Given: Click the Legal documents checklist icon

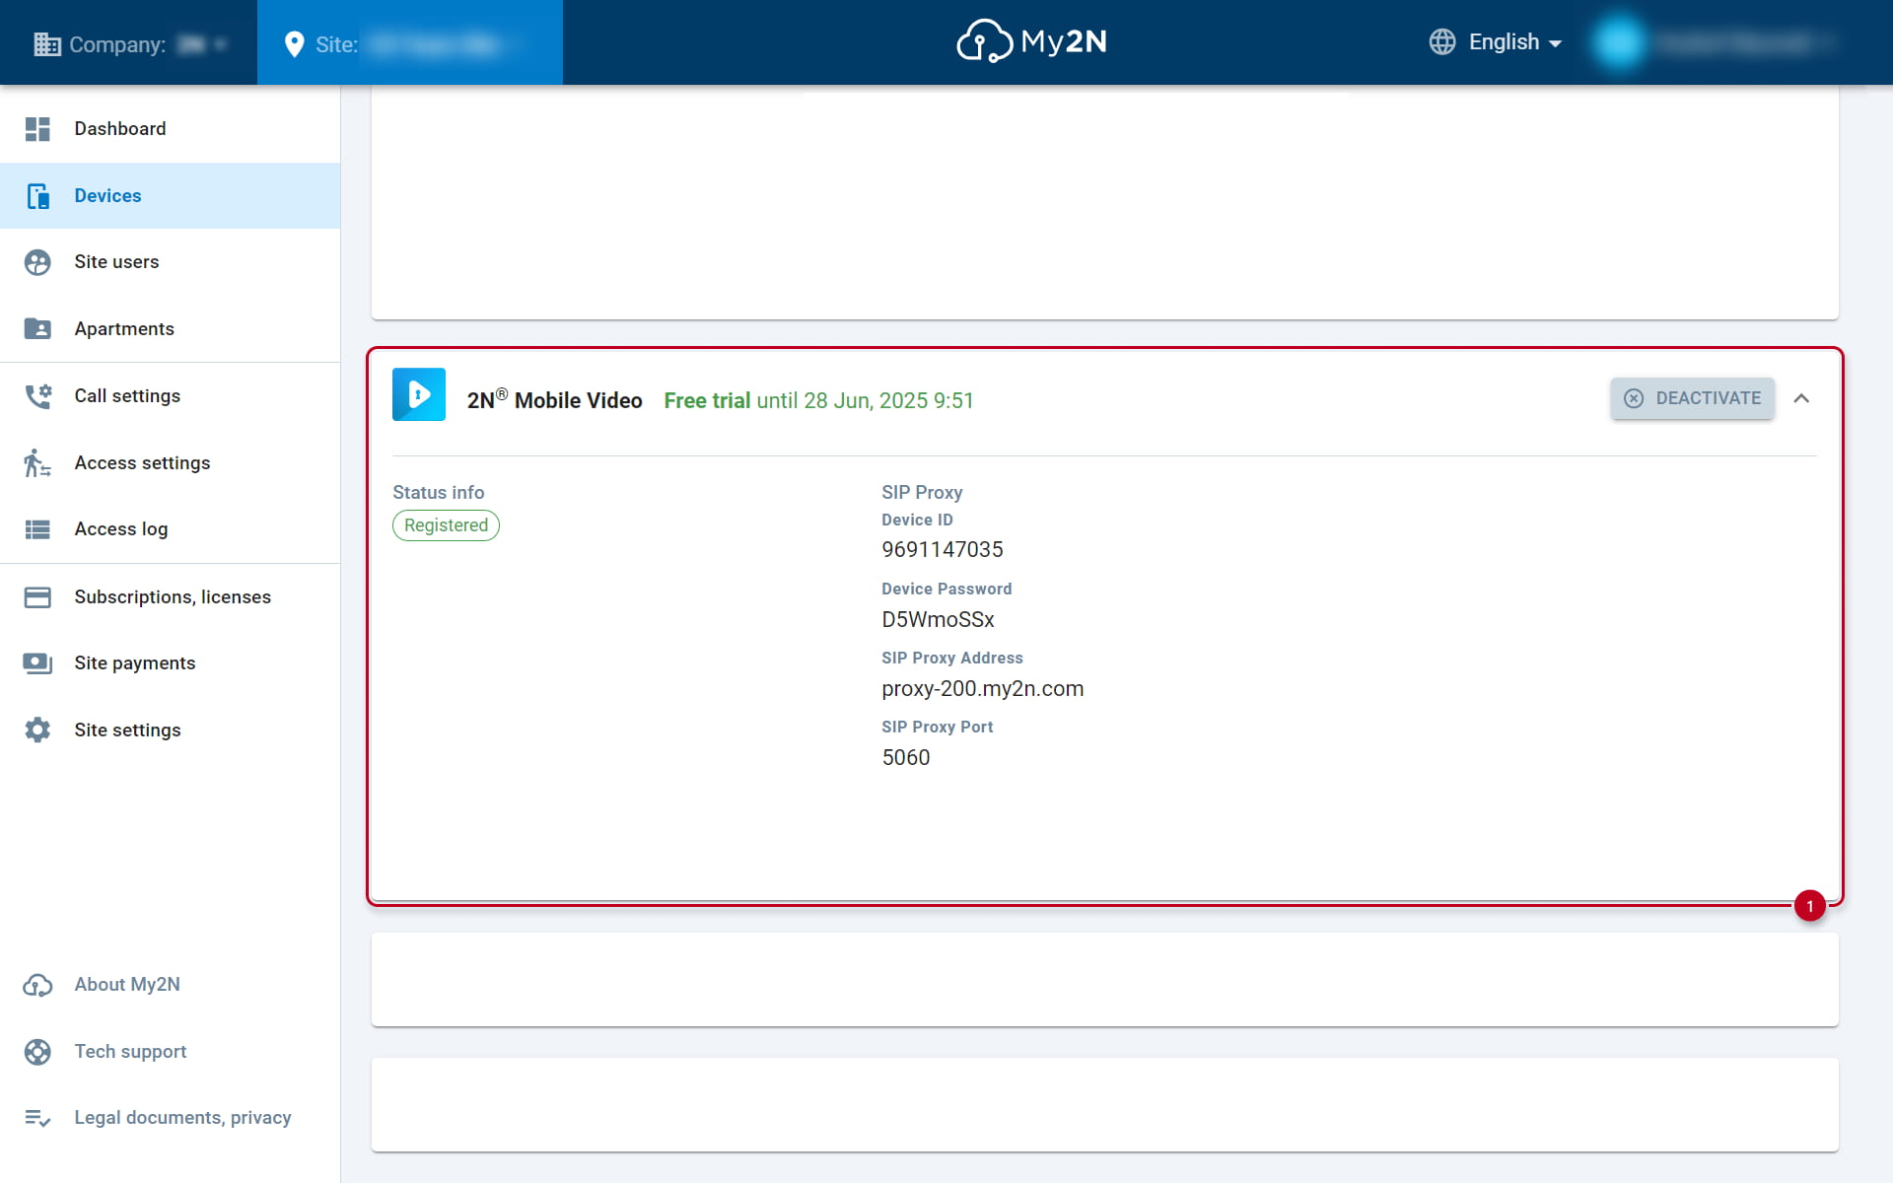Looking at the screenshot, I should pyautogui.click(x=37, y=1118).
